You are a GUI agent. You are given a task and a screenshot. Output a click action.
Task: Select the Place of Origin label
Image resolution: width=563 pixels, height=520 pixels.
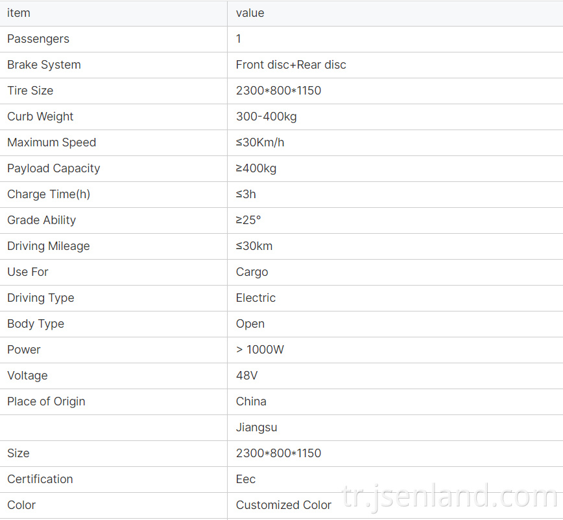pyautogui.click(x=46, y=401)
